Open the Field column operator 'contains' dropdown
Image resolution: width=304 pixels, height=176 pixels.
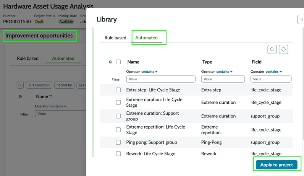pos(274,72)
